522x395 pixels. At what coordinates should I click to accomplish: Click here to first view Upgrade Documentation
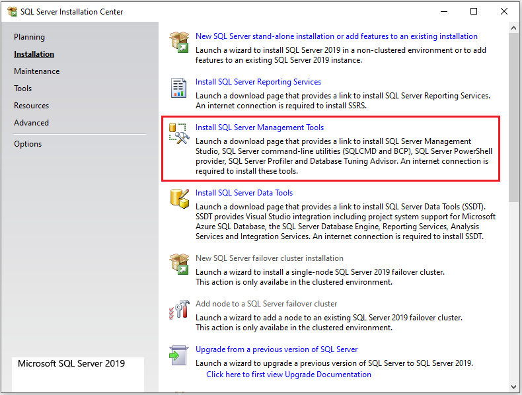pos(288,375)
